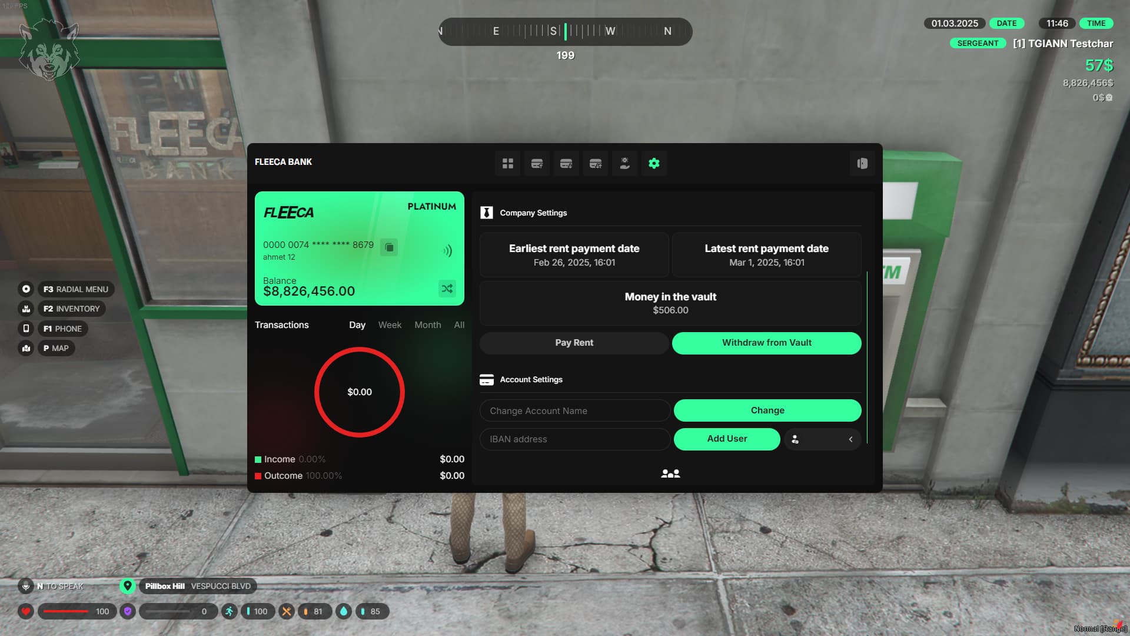Shuffle to regenerate card number
The image size is (1130, 636).
coord(447,289)
